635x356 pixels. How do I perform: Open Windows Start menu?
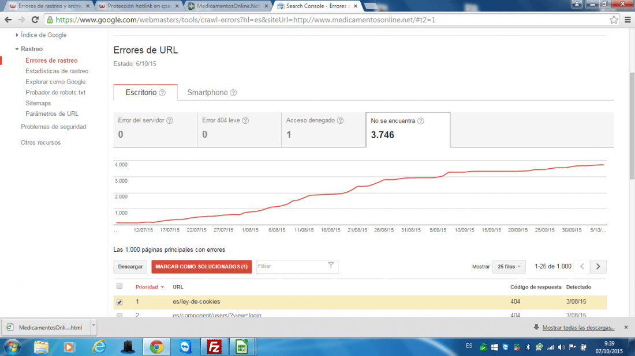pyautogui.click(x=12, y=347)
